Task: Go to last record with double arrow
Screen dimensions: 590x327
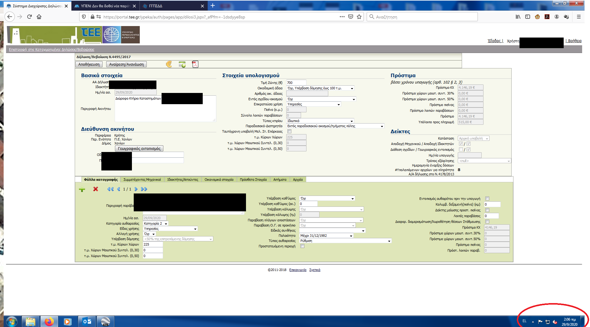Action: tap(144, 189)
